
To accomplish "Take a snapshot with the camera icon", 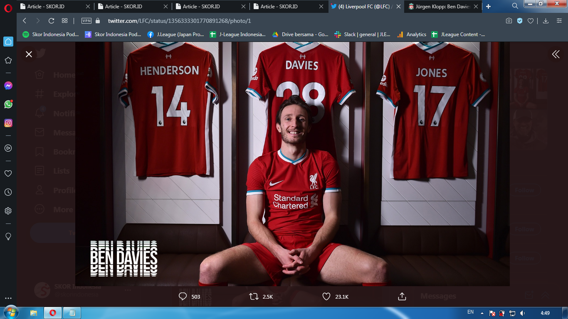I will (x=509, y=21).
